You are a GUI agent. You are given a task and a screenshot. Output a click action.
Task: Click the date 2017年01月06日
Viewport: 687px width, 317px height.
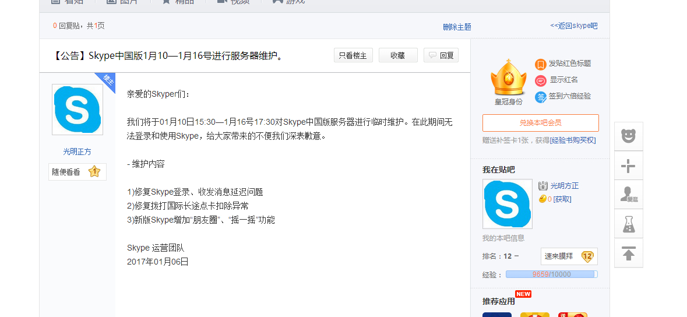click(x=158, y=262)
